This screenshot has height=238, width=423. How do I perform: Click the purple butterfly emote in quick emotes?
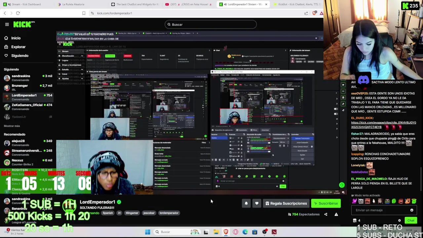[354, 201]
